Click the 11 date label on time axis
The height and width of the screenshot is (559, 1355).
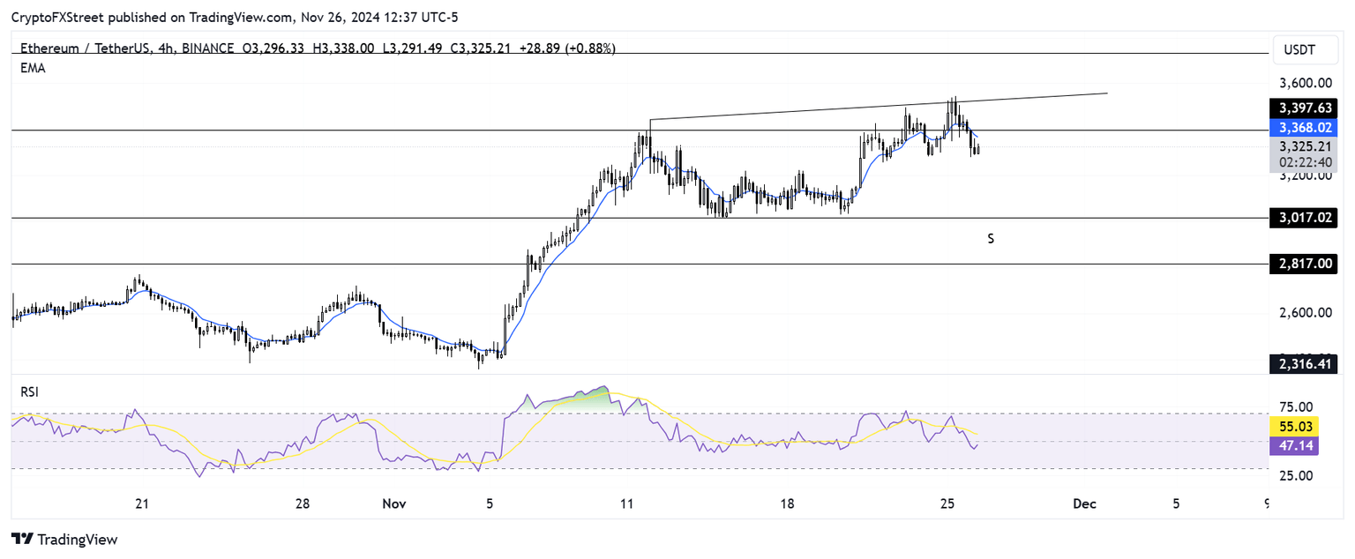click(627, 503)
